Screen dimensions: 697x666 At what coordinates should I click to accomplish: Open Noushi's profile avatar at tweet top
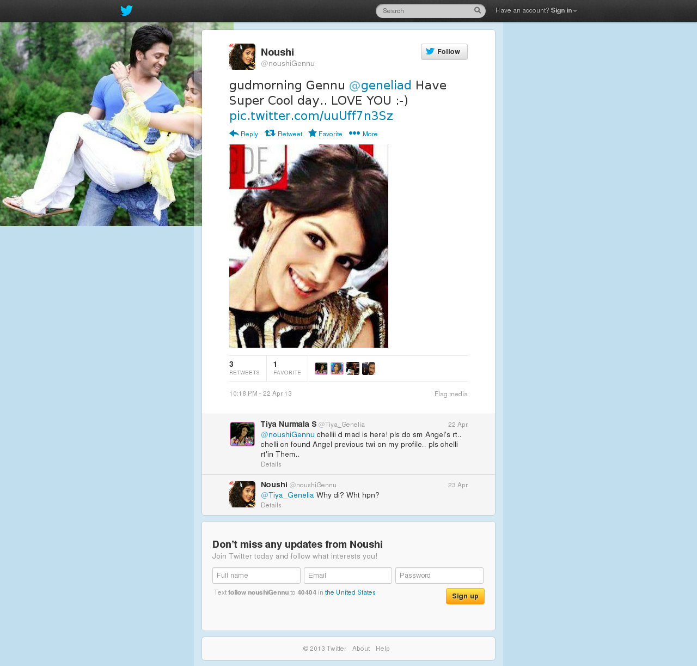point(242,57)
